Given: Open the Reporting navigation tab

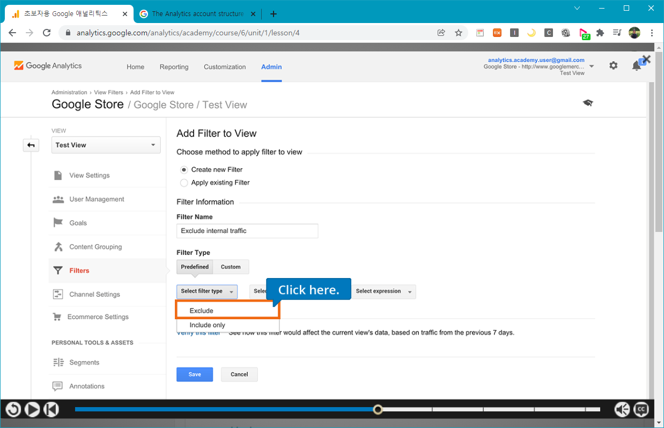Looking at the screenshot, I should pos(174,67).
